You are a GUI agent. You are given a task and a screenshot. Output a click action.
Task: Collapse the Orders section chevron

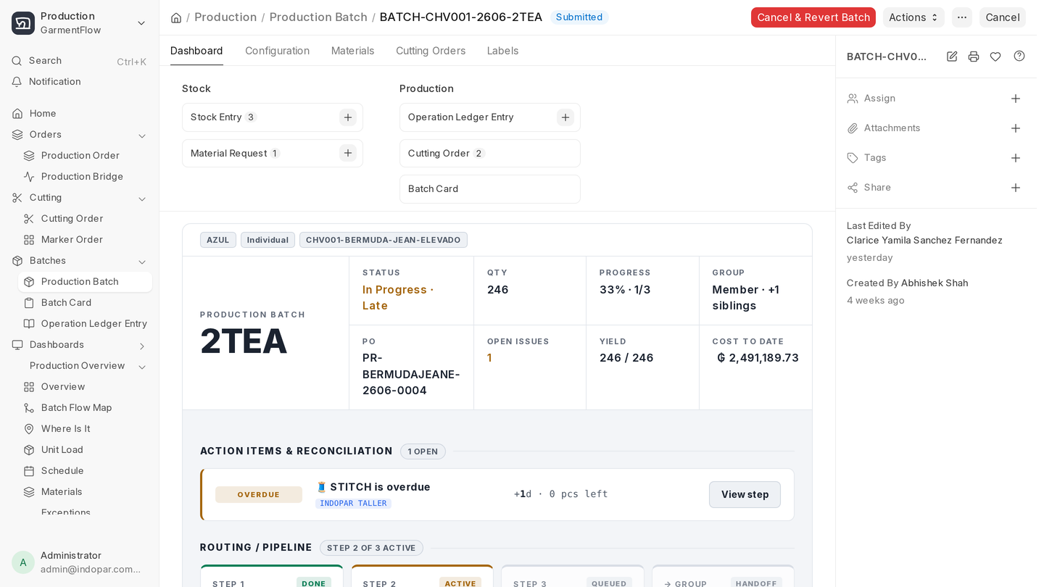(142, 136)
